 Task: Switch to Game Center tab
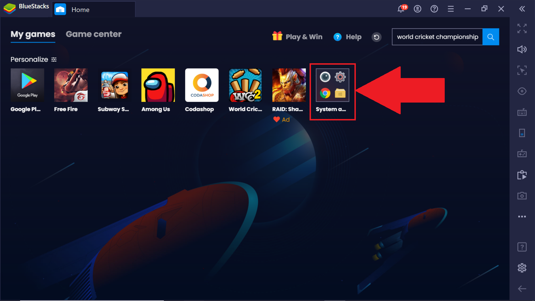click(x=94, y=34)
